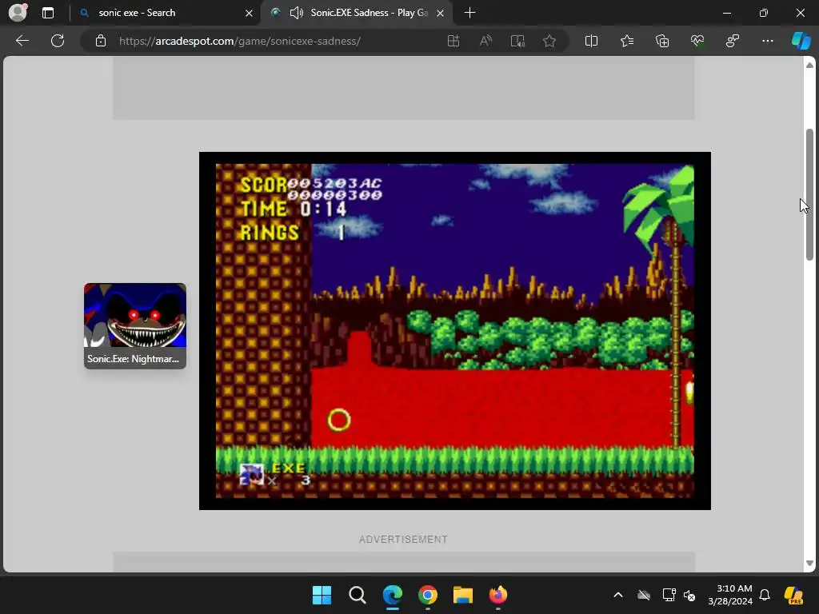
Task: Click the vertical scrollbar thumb
Action: [x=809, y=194]
